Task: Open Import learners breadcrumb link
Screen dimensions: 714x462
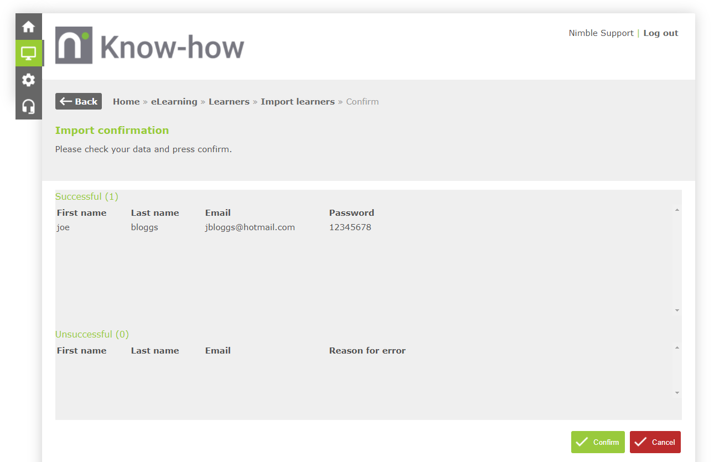Action: click(x=298, y=102)
